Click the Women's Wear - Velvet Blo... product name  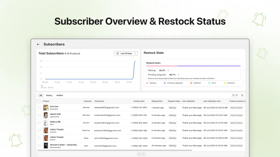pos(64,145)
